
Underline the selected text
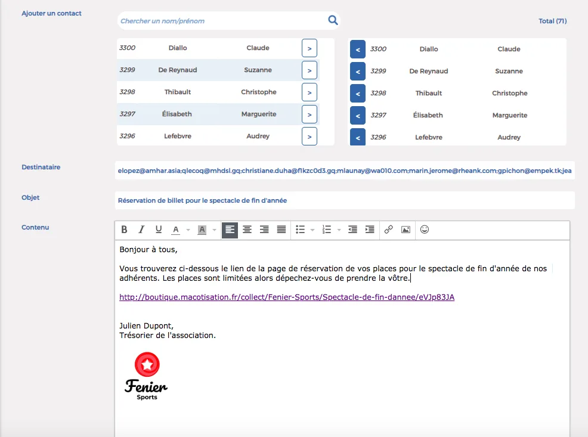click(159, 230)
